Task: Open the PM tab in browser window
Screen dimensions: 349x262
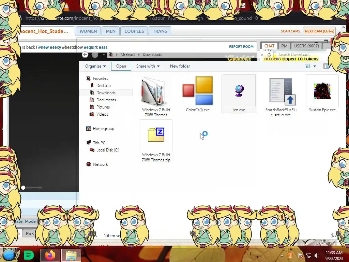Action: 284,46
